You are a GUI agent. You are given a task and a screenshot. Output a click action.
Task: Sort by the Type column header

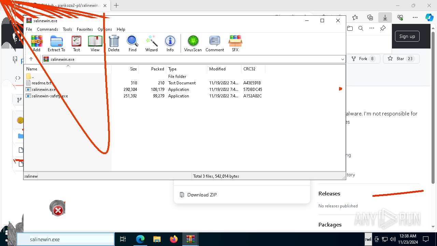pos(186,69)
